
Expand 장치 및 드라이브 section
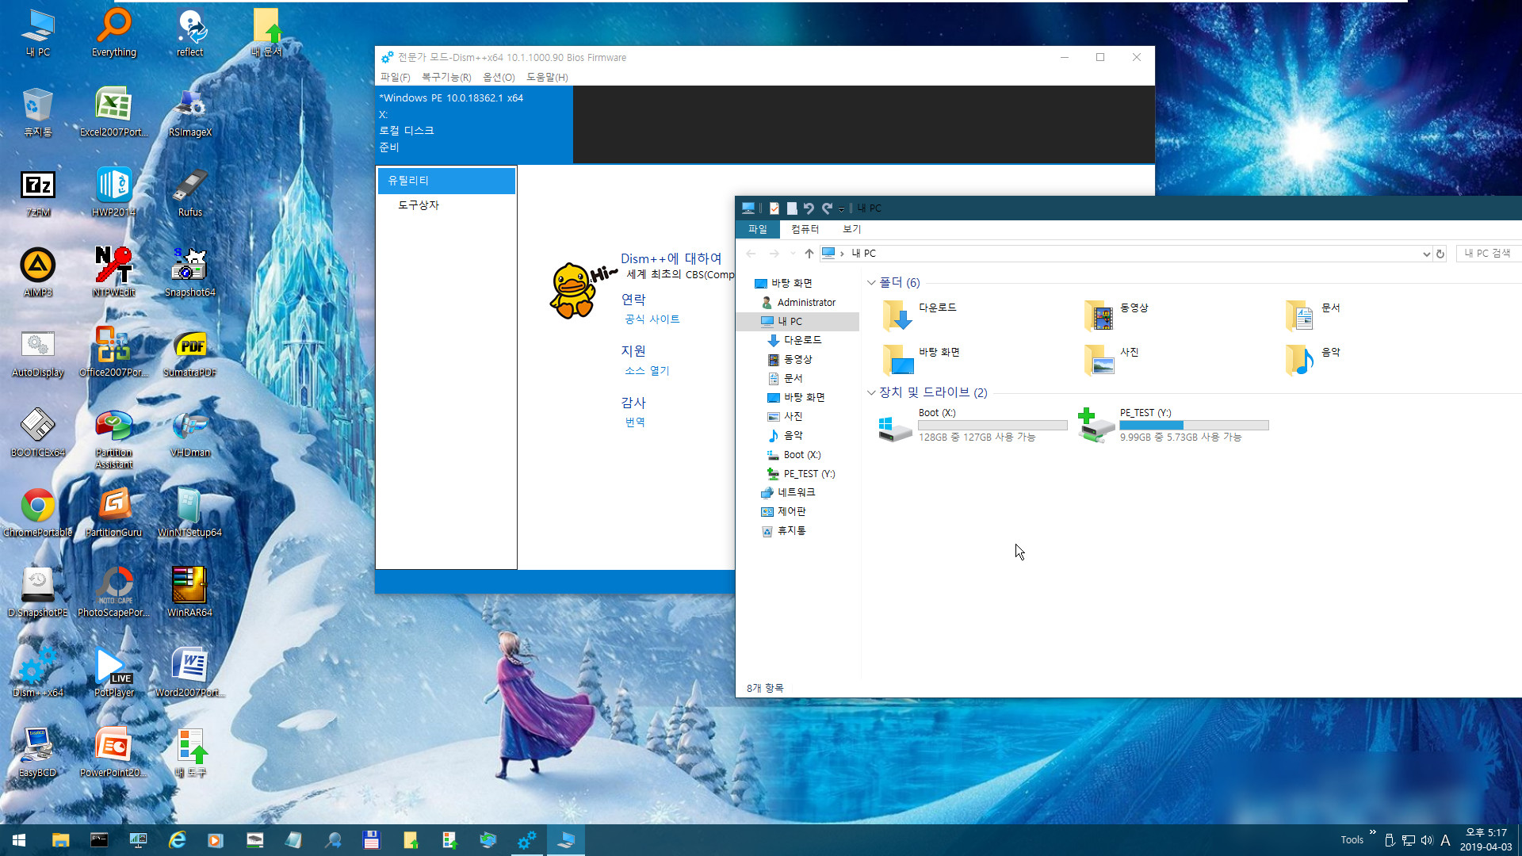(870, 392)
